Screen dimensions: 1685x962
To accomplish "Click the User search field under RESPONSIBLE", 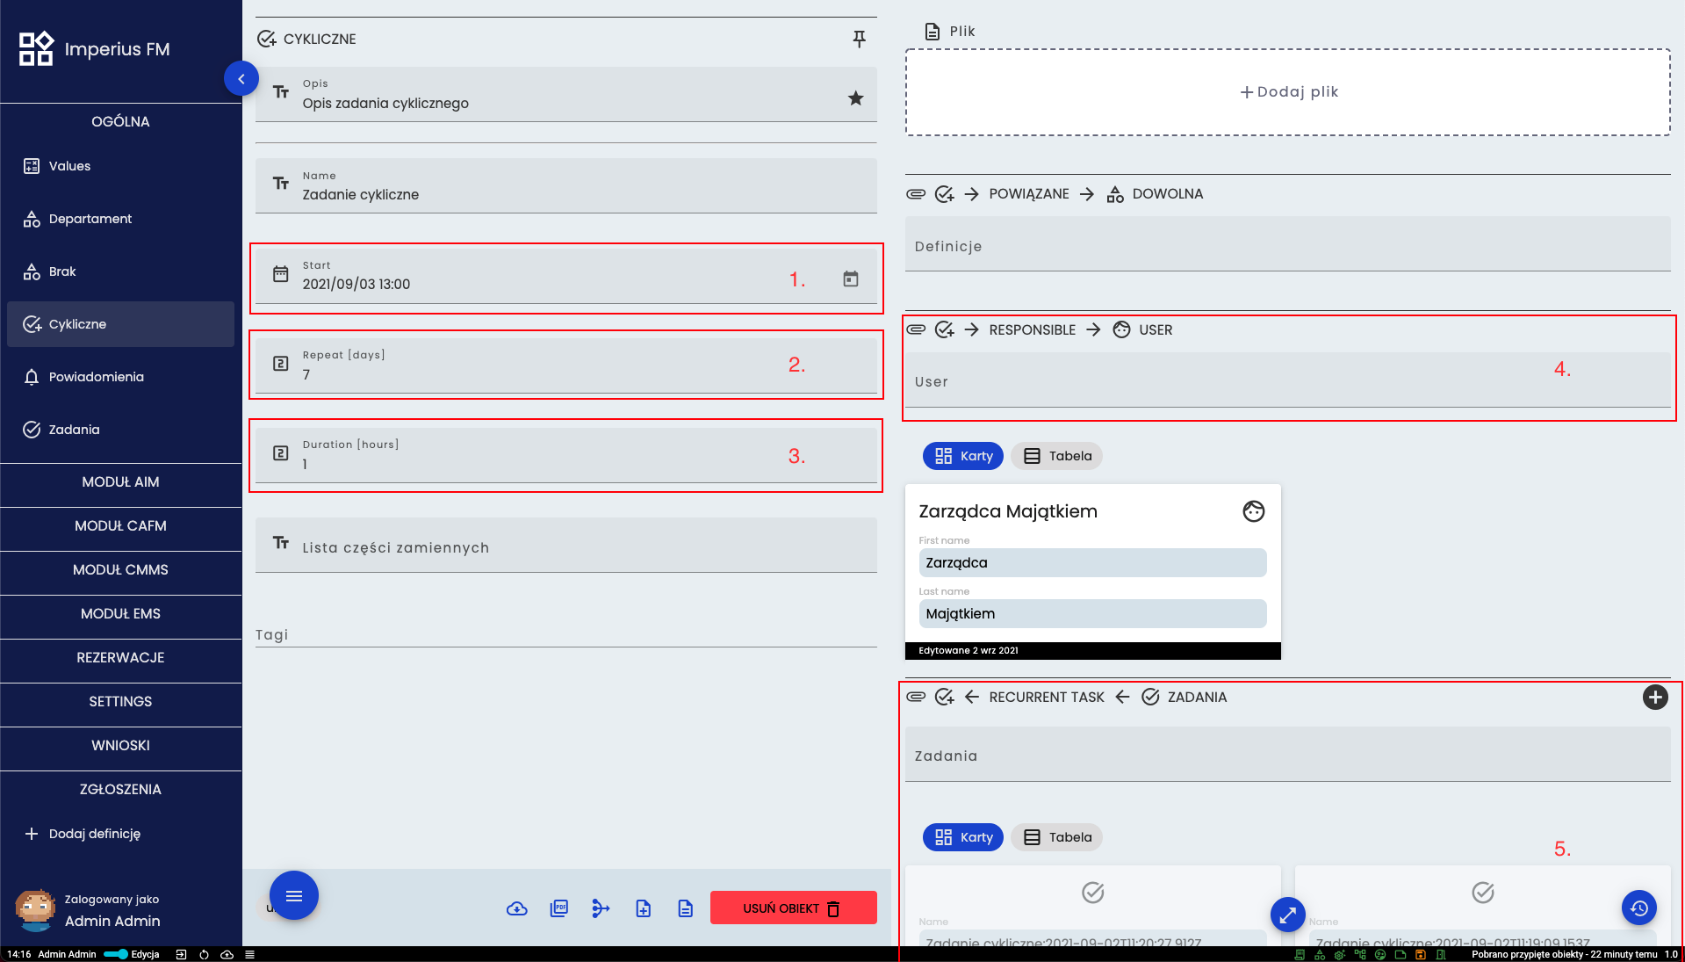I will (x=1287, y=380).
